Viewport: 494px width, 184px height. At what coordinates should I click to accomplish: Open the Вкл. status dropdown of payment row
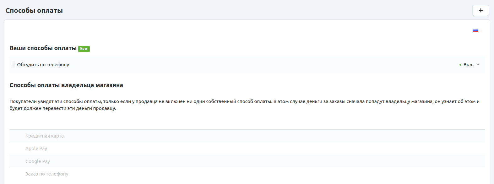468,65
